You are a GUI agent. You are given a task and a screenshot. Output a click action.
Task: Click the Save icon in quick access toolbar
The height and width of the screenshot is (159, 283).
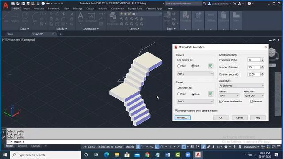[x=23, y=4]
